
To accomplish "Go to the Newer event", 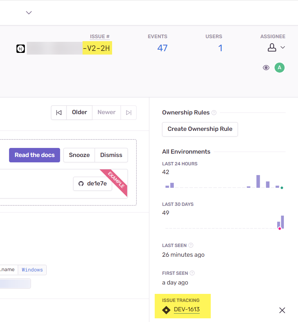I will [106, 112].
